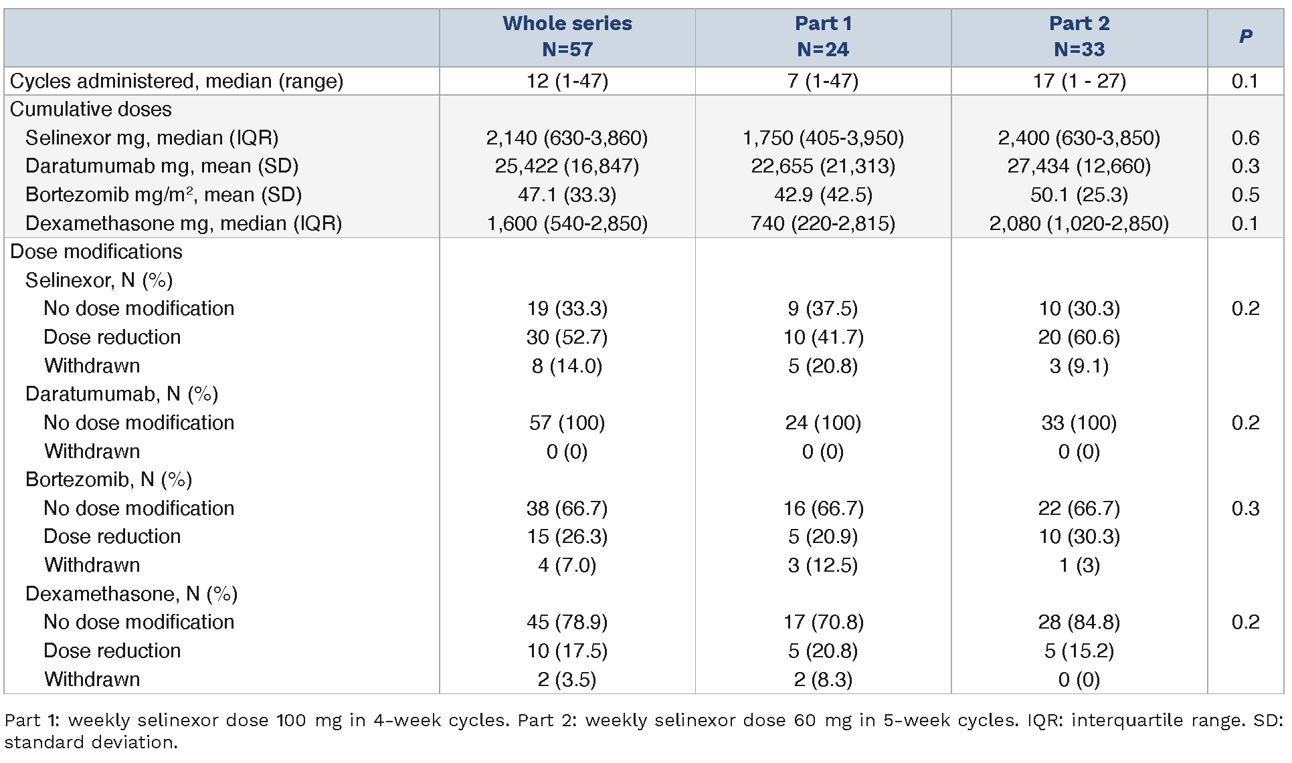Select the italic 'P' column header

1245,36
